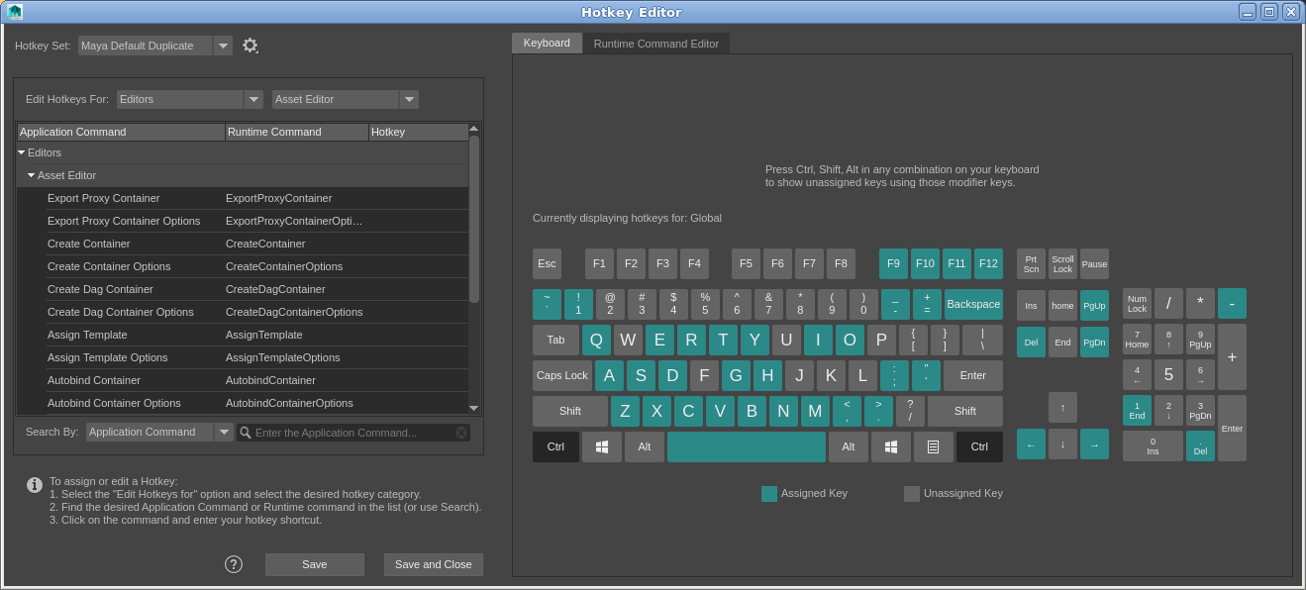Click the context menu key on keyboard

click(934, 446)
